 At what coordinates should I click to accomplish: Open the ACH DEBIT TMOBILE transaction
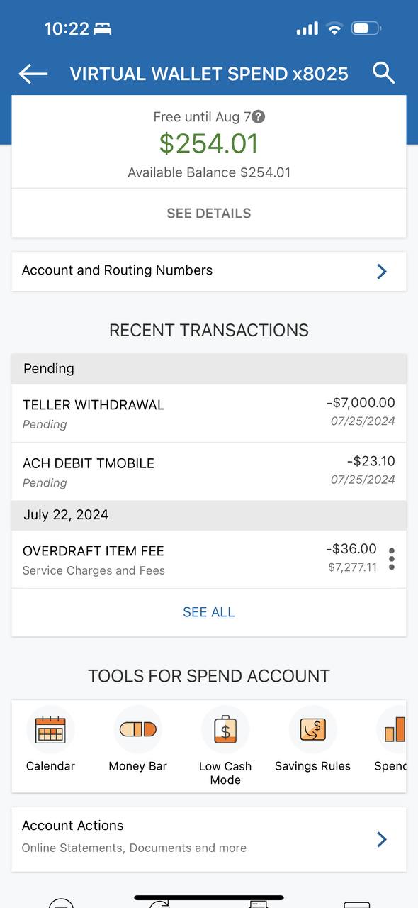pos(209,472)
